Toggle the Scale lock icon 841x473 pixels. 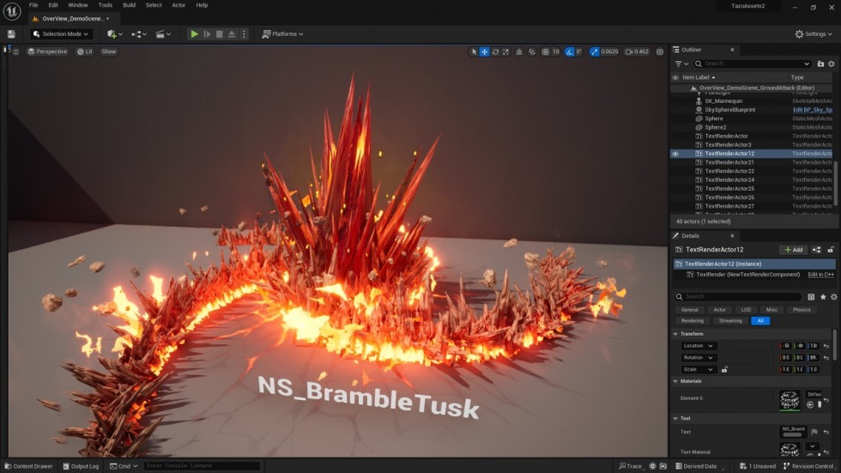pyautogui.click(x=724, y=369)
